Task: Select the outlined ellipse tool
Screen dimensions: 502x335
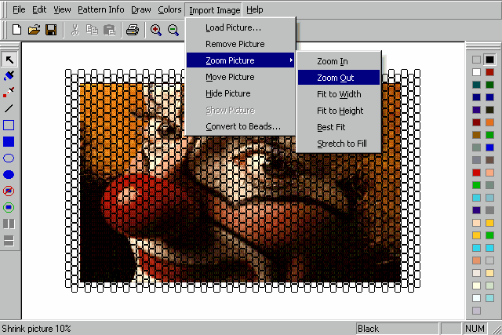Action: click(9, 158)
